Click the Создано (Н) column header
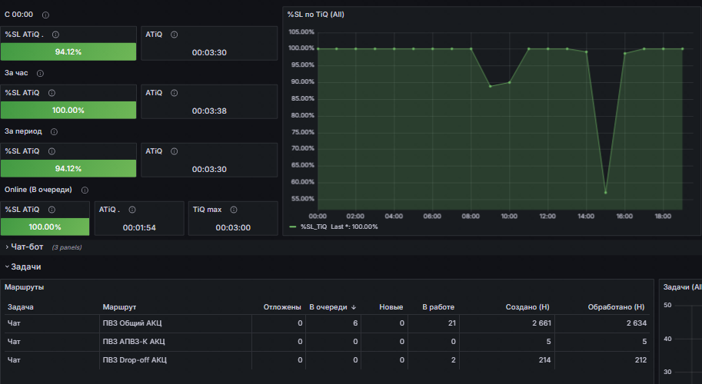The height and width of the screenshot is (384, 702). click(527, 307)
